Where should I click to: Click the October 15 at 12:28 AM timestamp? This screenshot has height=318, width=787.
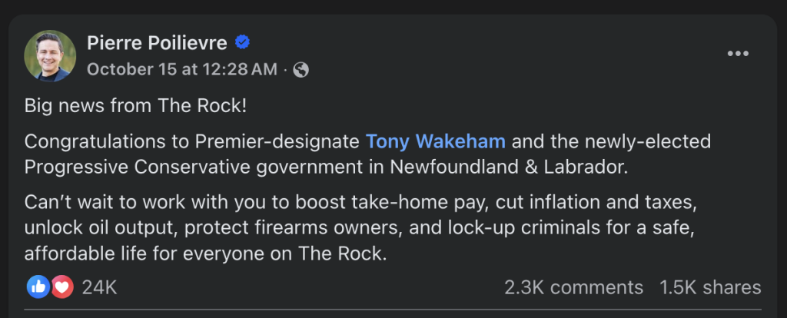181,70
